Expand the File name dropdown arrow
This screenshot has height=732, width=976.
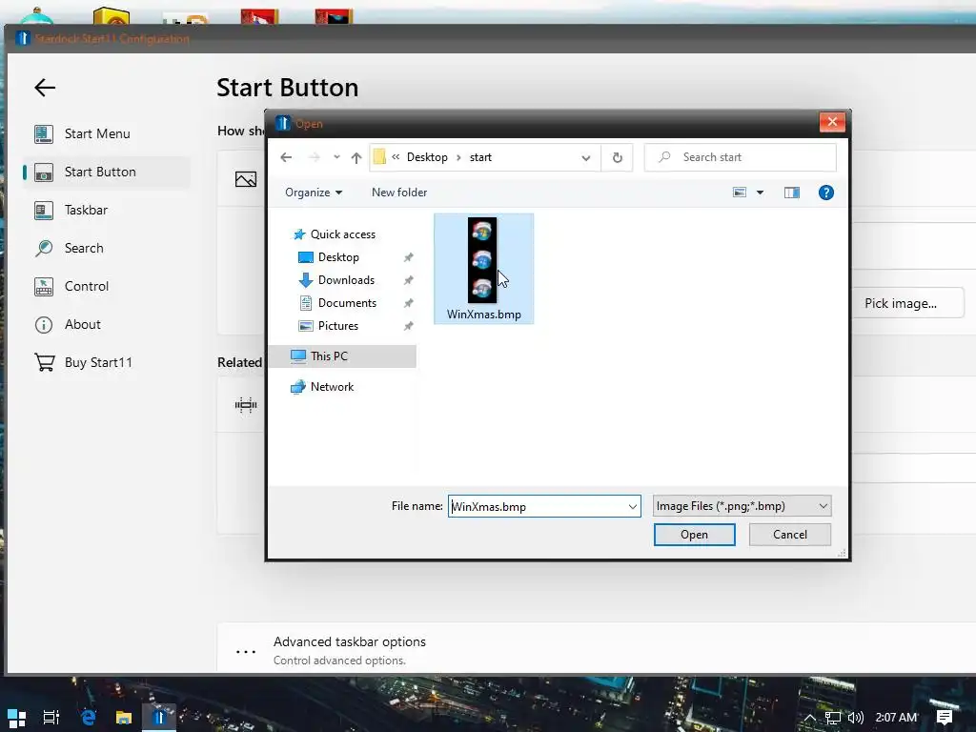click(633, 507)
